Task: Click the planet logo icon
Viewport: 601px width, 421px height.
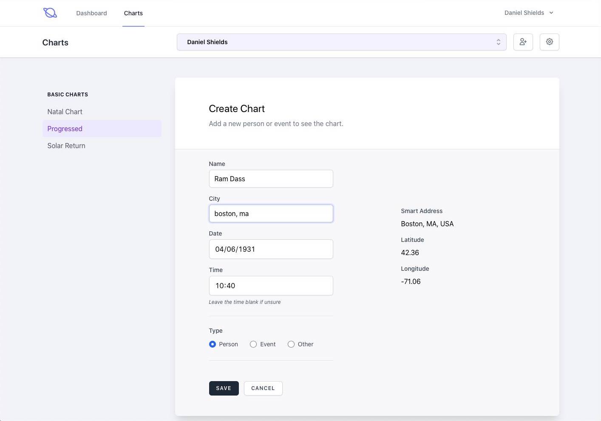Action: (50, 13)
